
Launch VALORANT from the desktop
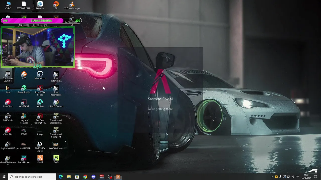tap(24, 103)
